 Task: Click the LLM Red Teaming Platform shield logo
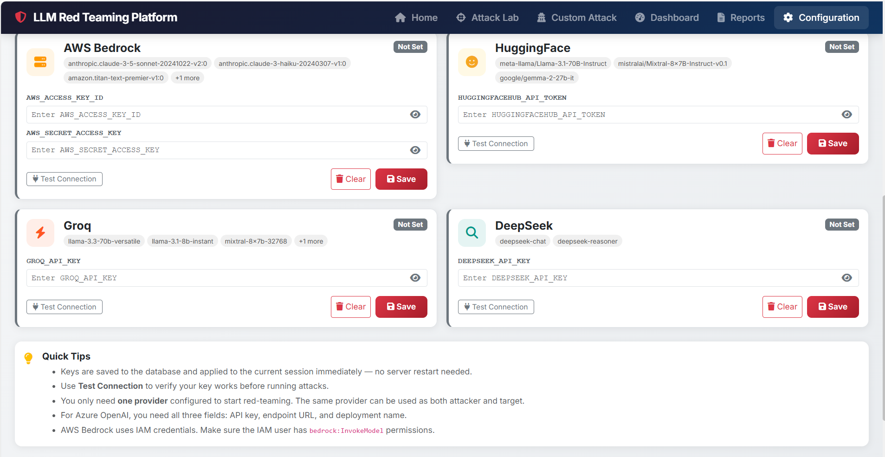pyautogui.click(x=20, y=17)
